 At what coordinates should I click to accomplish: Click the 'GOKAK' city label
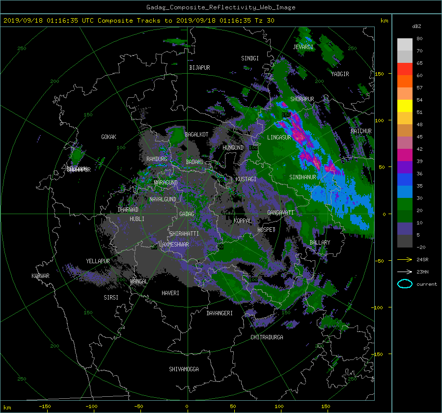109,137
